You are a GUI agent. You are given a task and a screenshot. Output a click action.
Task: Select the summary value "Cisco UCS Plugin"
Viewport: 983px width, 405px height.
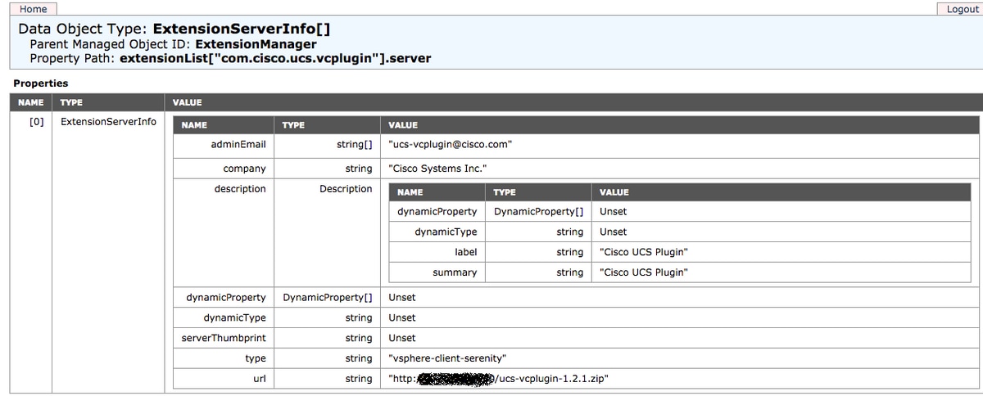coord(644,272)
